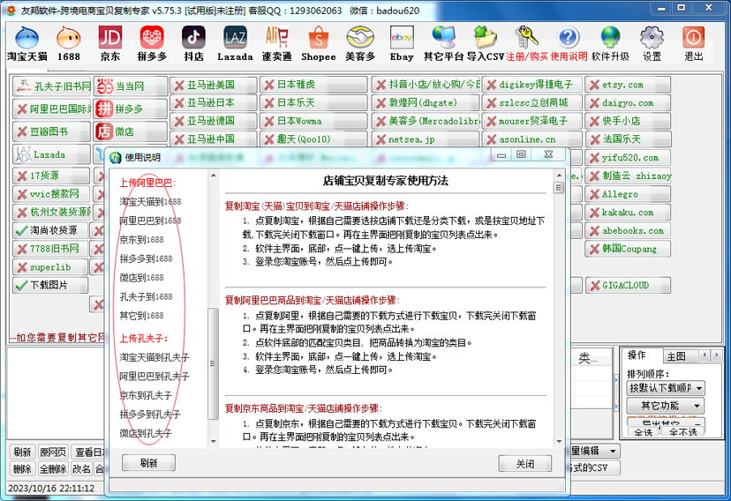Click the 设置 settings gear icon
Image resolution: width=731 pixels, height=501 pixels.
coord(652,43)
